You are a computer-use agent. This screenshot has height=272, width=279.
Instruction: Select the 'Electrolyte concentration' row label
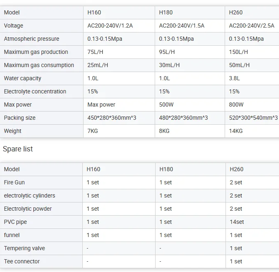click(x=35, y=91)
